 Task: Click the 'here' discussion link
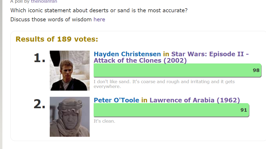click(x=99, y=19)
